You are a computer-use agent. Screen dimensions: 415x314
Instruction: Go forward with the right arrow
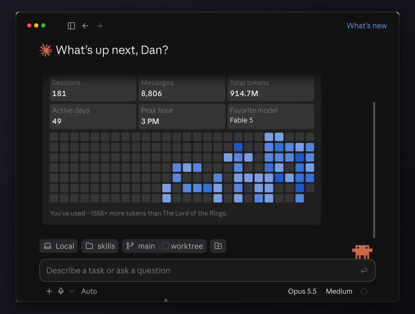[99, 26]
